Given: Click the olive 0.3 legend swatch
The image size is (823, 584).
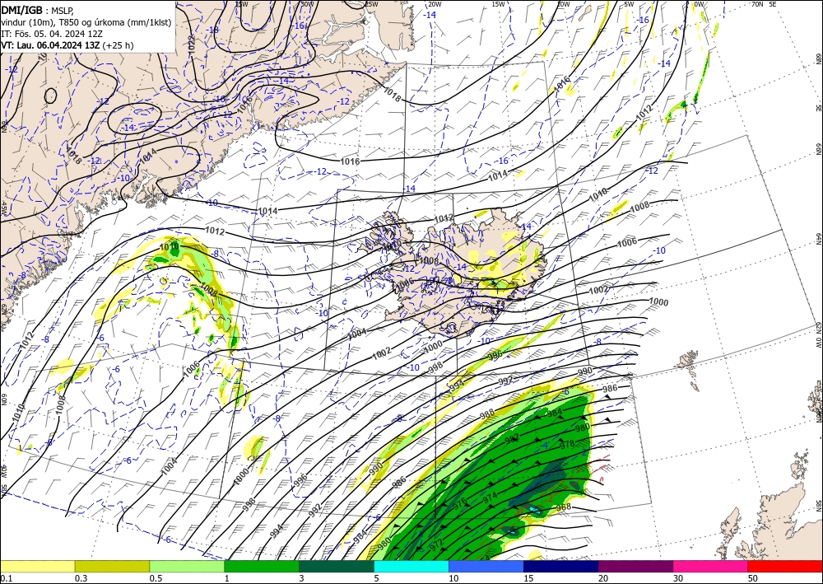Looking at the screenshot, I should (112, 566).
